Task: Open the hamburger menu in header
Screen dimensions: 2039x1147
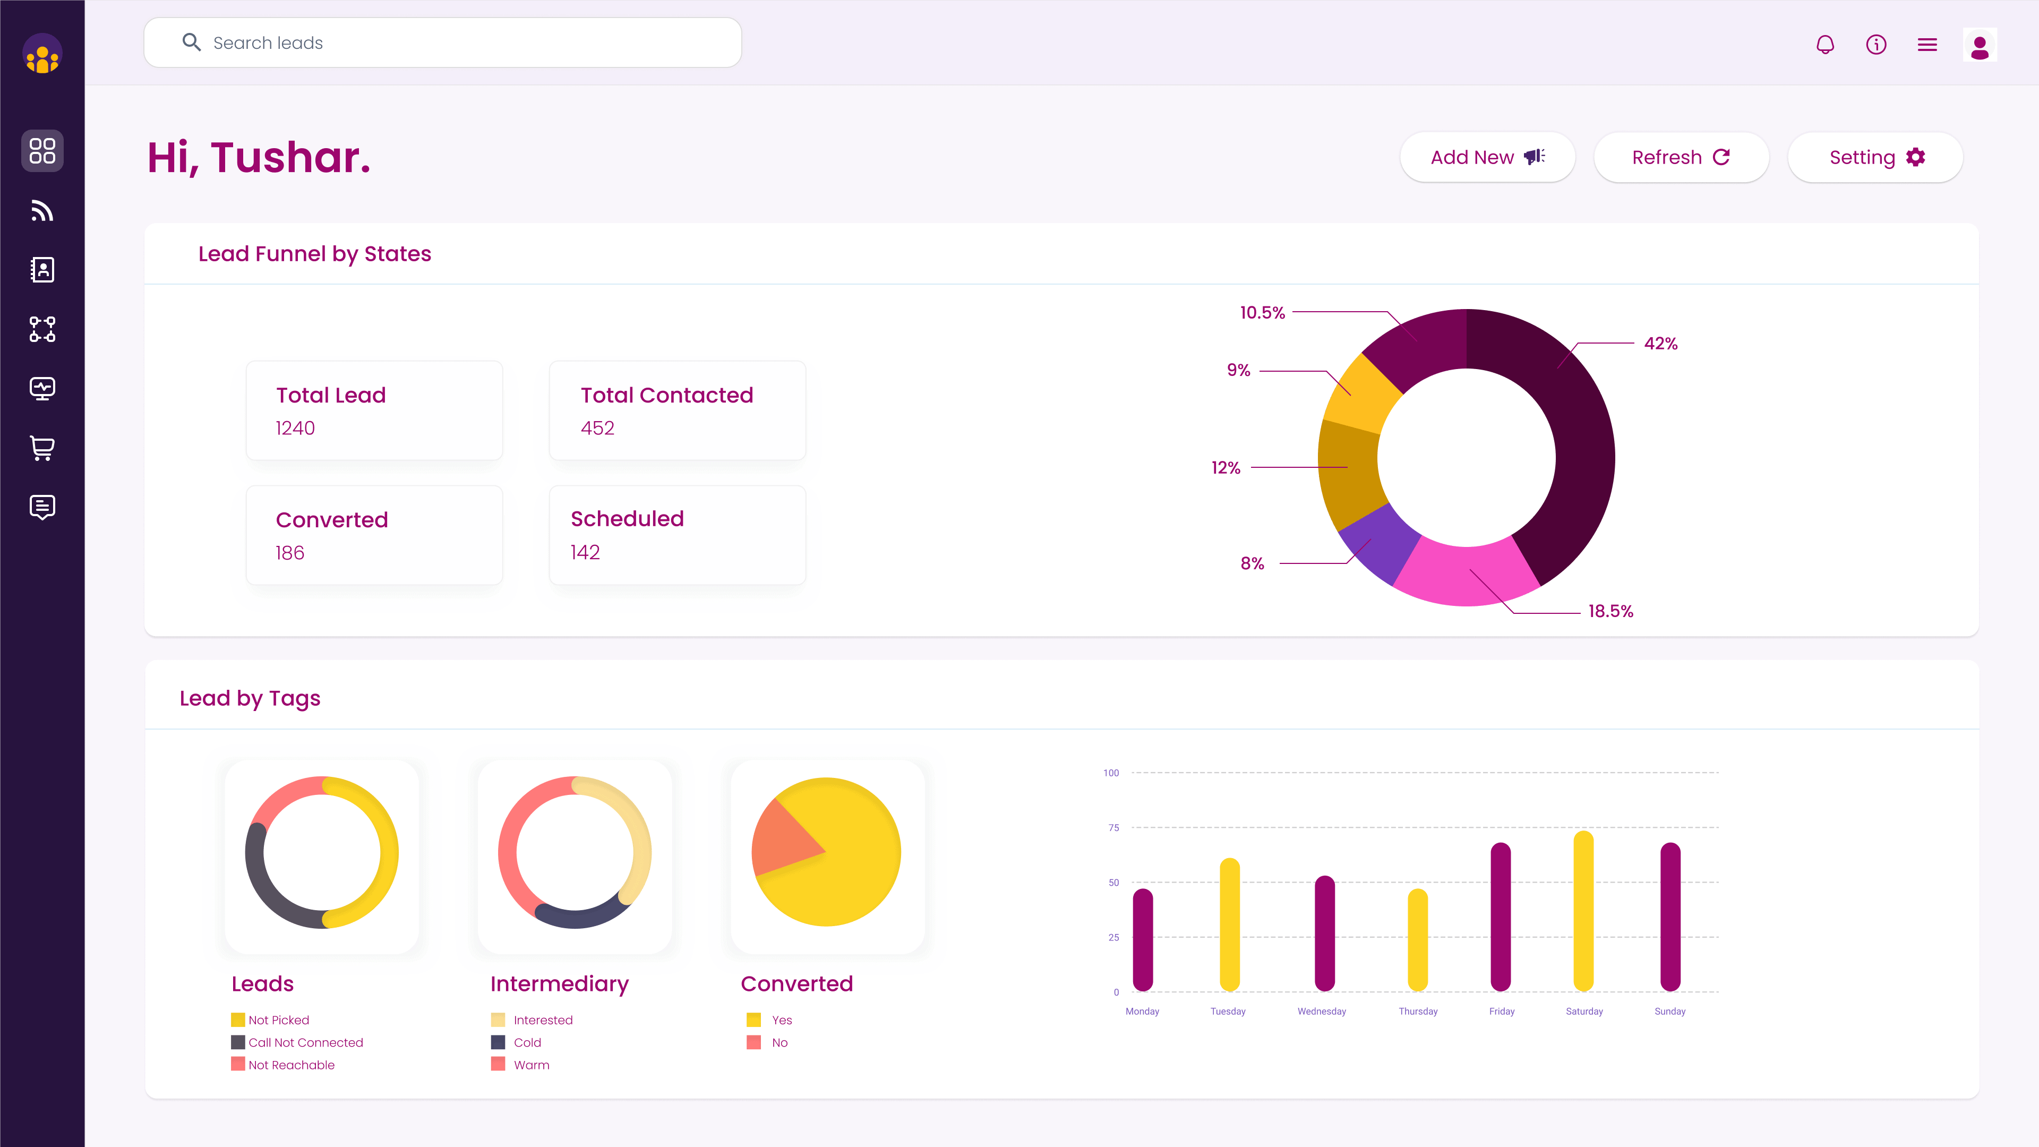Action: click(x=1927, y=44)
